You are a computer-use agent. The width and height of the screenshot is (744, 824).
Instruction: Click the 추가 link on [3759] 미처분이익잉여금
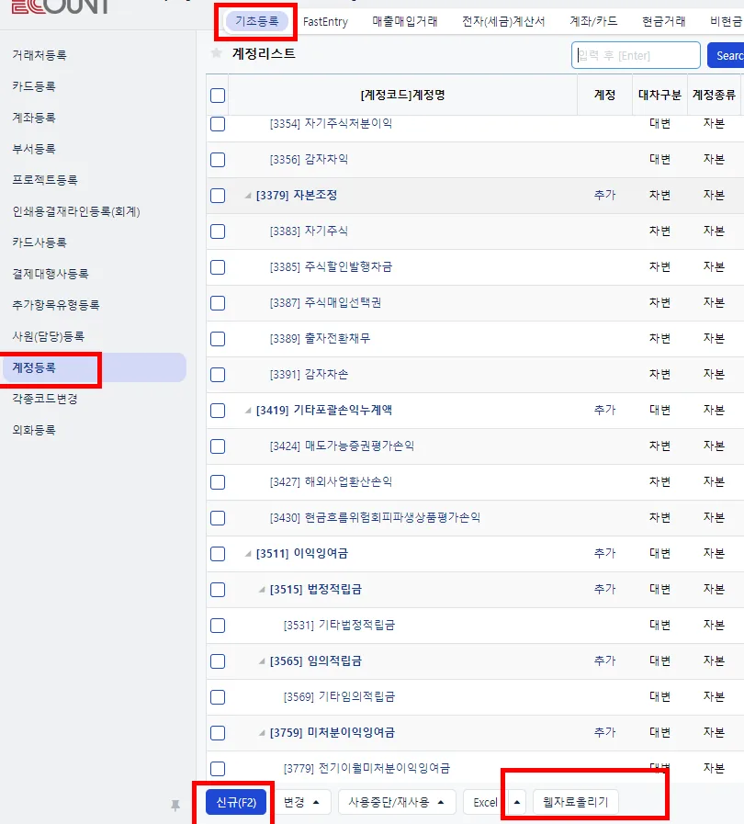[604, 732]
